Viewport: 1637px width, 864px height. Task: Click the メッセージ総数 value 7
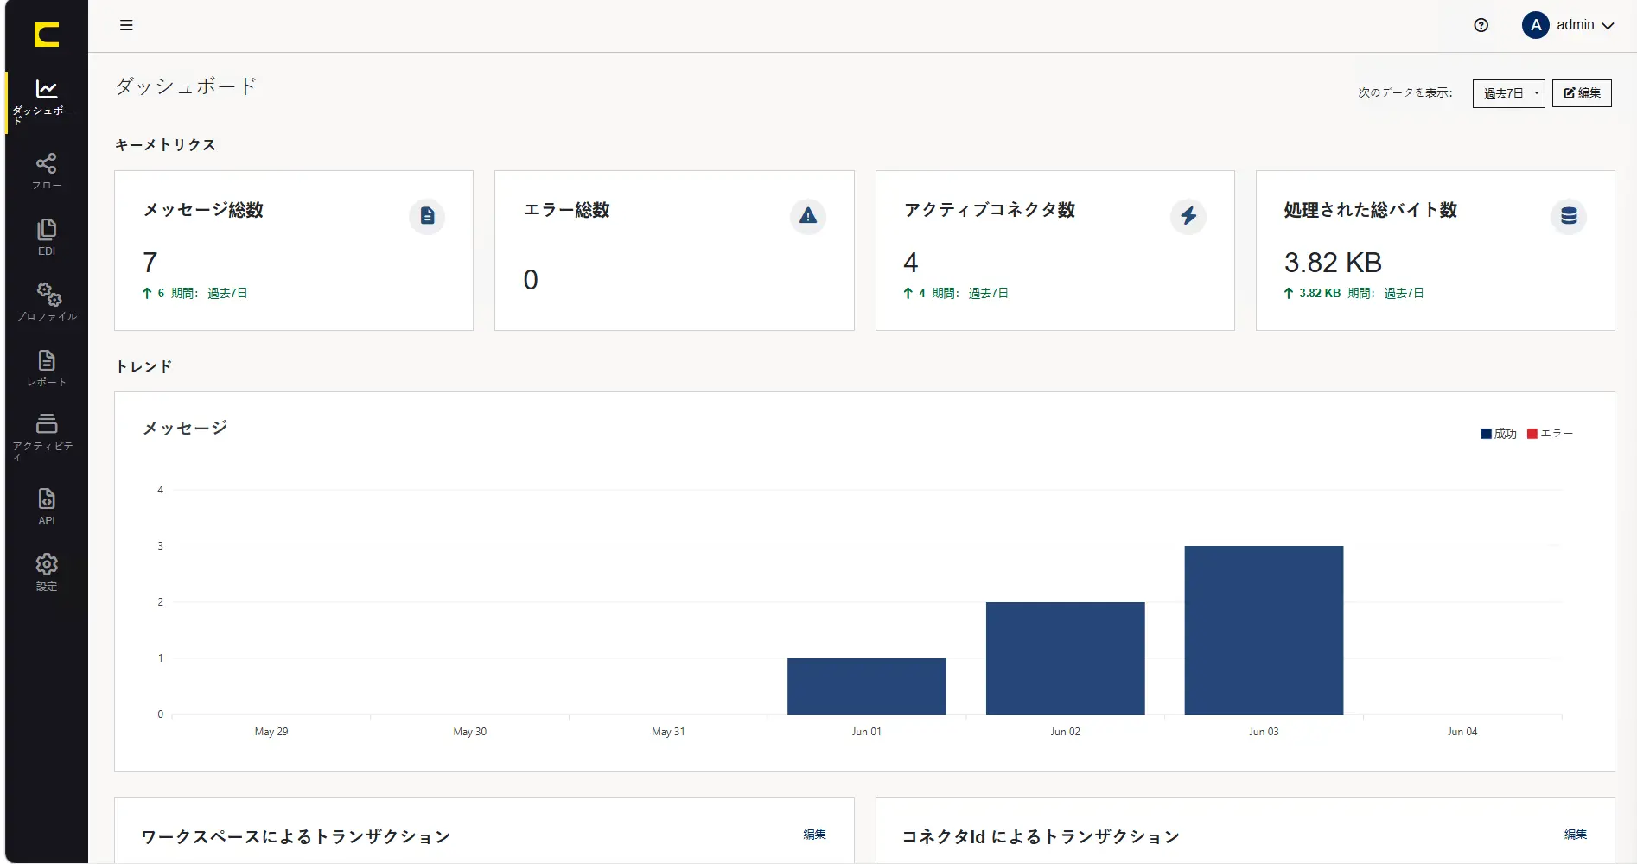(x=150, y=263)
